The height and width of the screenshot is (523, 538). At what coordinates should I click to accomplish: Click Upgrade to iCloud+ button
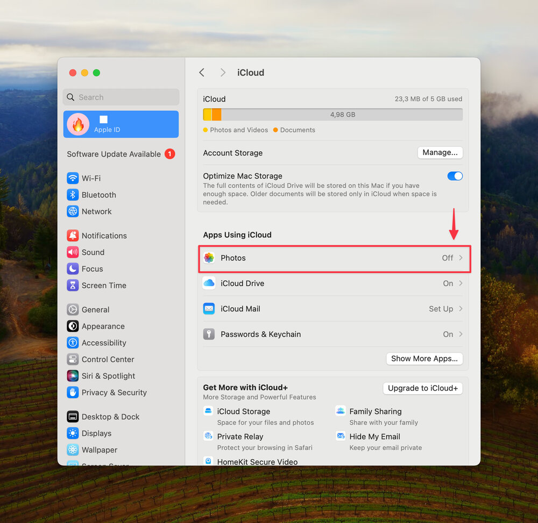[x=423, y=388]
